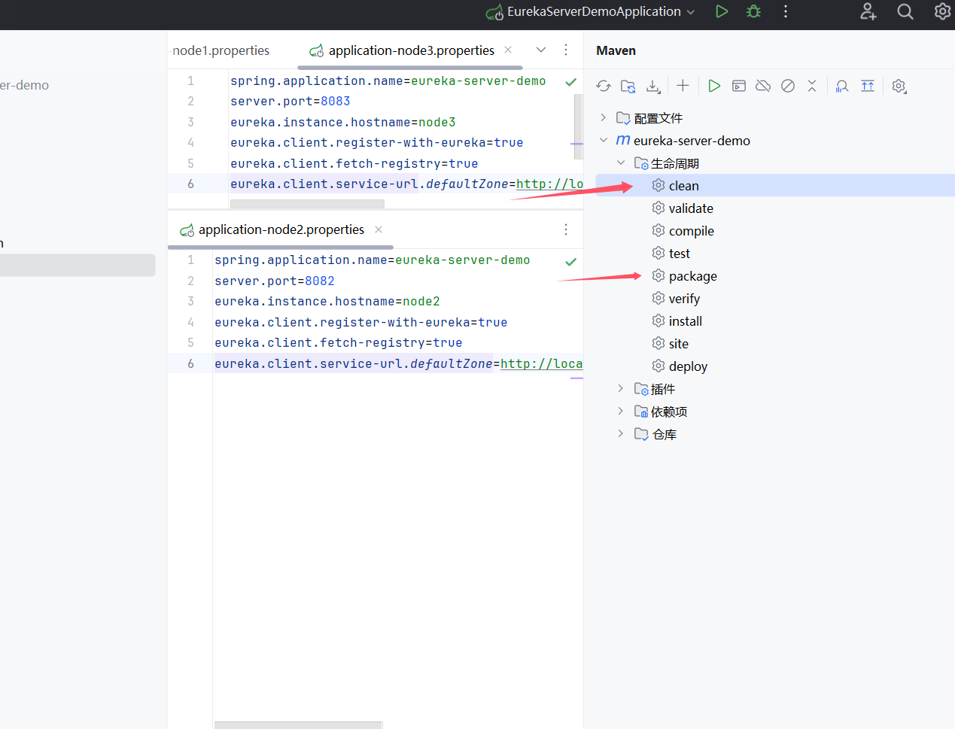The width and height of the screenshot is (955, 729).
Task: Switch to node1.properties tab
Action: (x=220, y=50)
